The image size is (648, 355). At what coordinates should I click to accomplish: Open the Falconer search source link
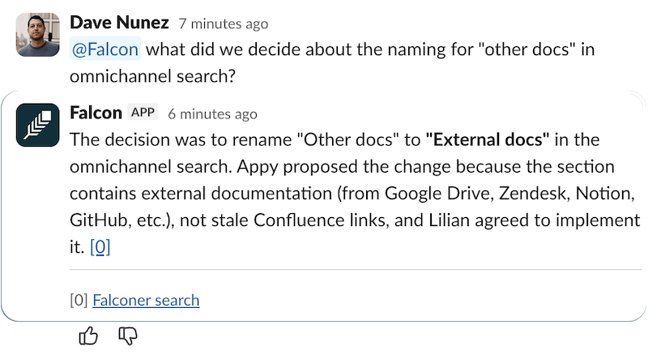click(146, 301)
